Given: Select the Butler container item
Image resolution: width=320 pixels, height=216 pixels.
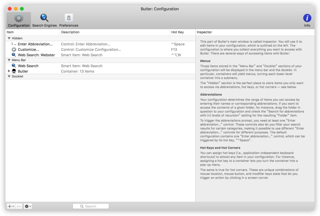Looking at the screenshot, I should pos(100,71).
